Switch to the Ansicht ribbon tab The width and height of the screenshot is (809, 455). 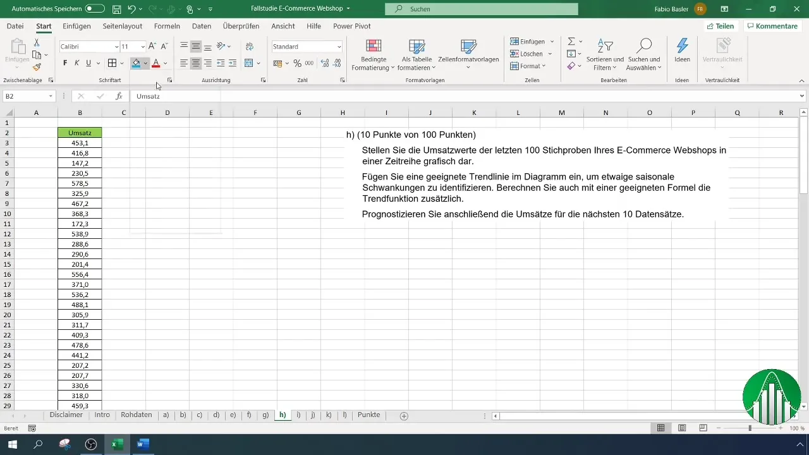(x=283, y=26)
